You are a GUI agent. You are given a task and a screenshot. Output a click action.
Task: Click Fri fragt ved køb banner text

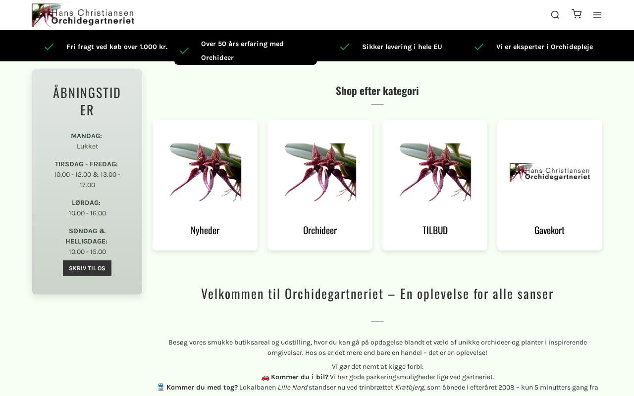[x=117, y=47]
